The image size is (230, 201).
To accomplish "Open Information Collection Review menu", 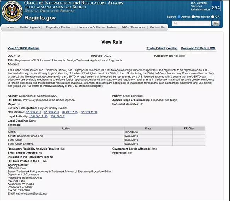I will point(96,27).
